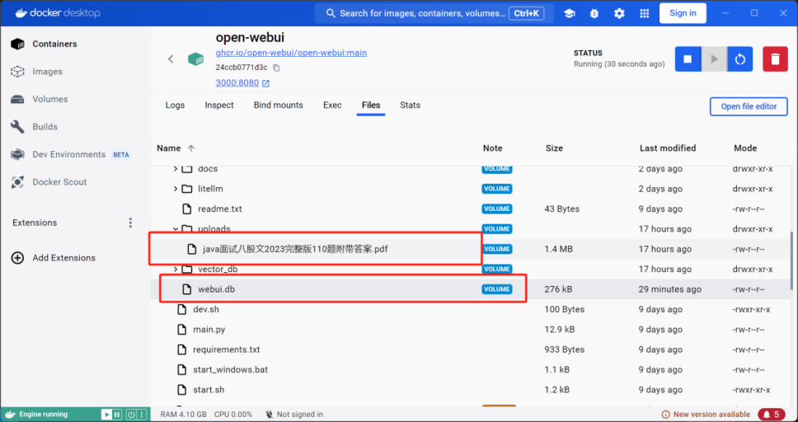Click the Size column header
798x422 pixels.
(554, 148)
